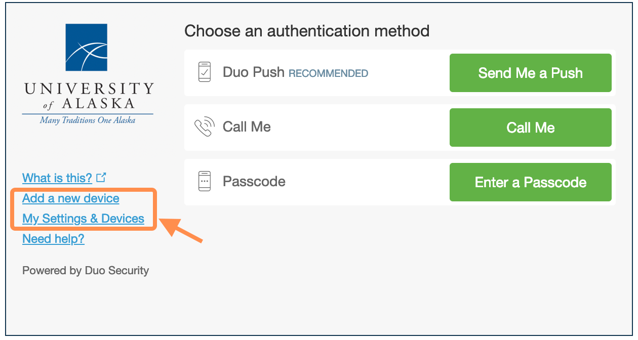Click the Choose an authentication method heading
Viewport: 638px width, 340px height.
(x=307, y=31)
